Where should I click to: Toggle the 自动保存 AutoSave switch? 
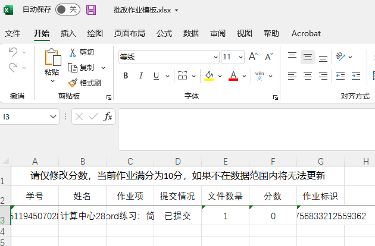point(67,10)
